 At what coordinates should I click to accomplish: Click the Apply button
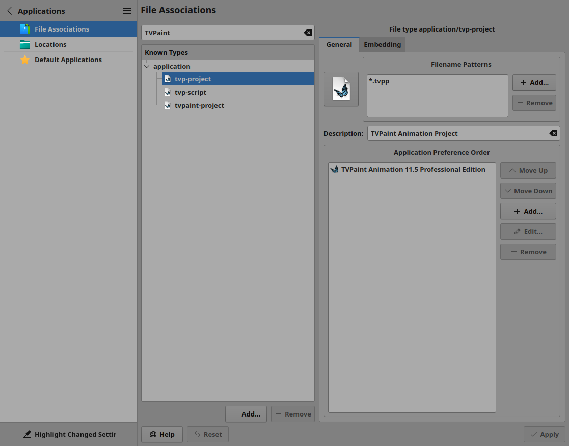[545, 434]
